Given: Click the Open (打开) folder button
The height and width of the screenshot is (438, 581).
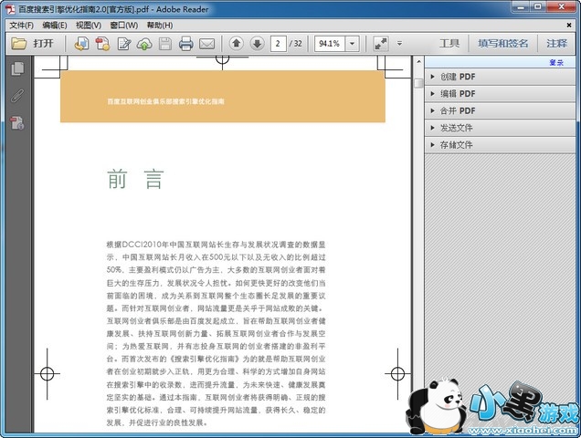Looking at the screenshot, I should 32,43.
